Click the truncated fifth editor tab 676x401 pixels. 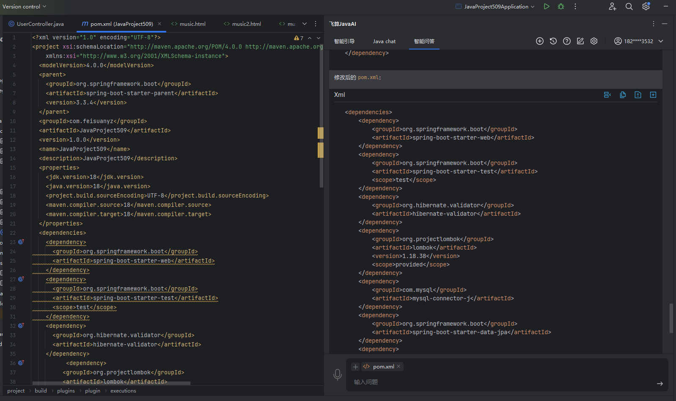pyautogui.click(x=287, y=24)
